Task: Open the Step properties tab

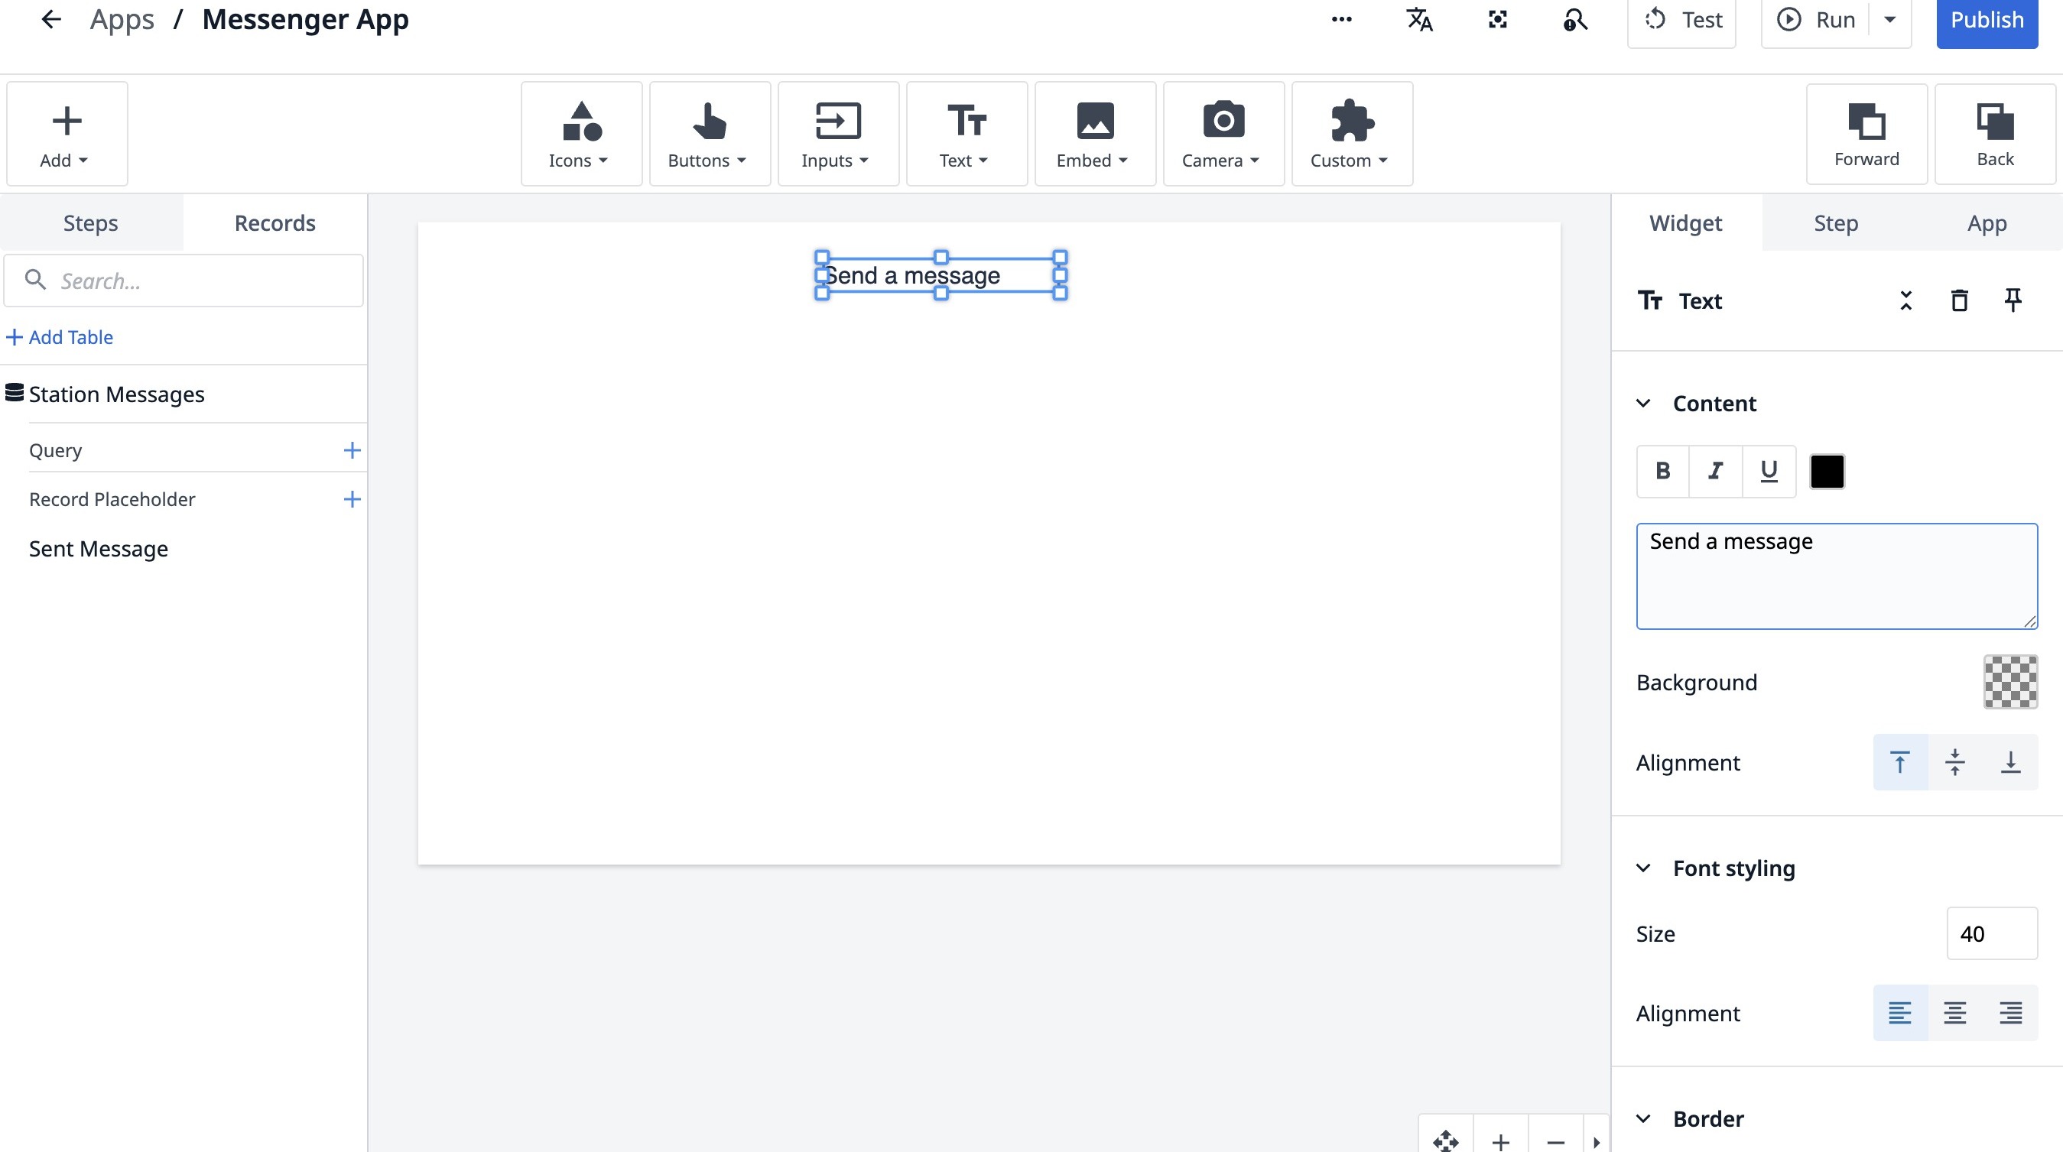Action: point(1836,222)
